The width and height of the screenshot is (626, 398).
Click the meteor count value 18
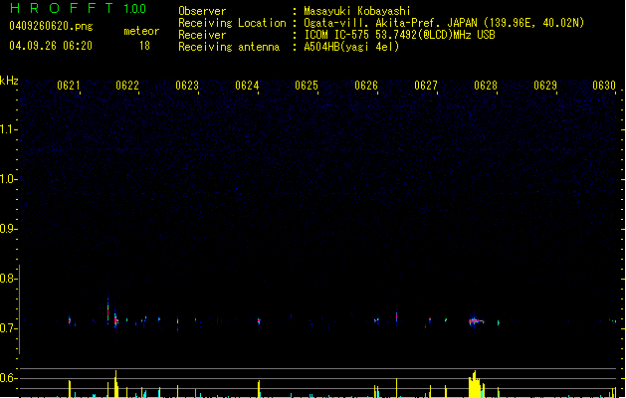pos(144,46)
